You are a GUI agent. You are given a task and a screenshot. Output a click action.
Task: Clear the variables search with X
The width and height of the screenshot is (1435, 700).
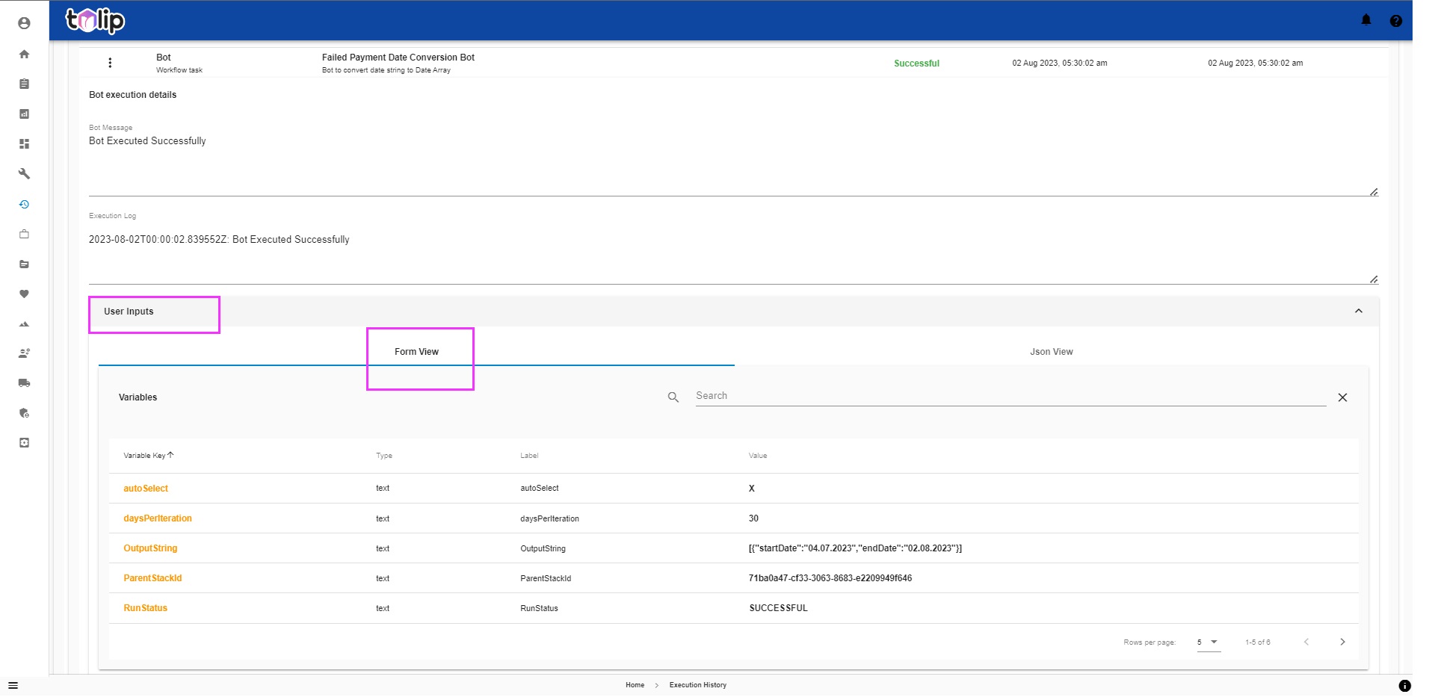pyautogui.click(x=1342, y=397)
